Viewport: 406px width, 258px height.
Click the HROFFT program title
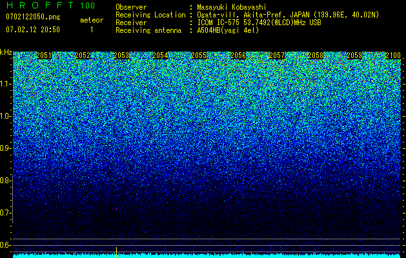point(40,5)
